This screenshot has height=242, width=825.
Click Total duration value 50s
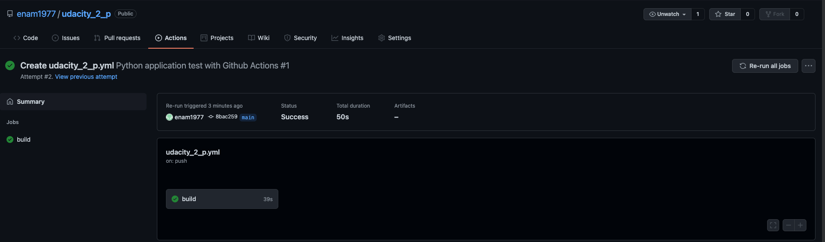[x=343, y=117]
